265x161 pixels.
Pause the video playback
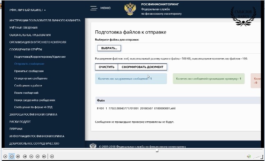point(11,156)
